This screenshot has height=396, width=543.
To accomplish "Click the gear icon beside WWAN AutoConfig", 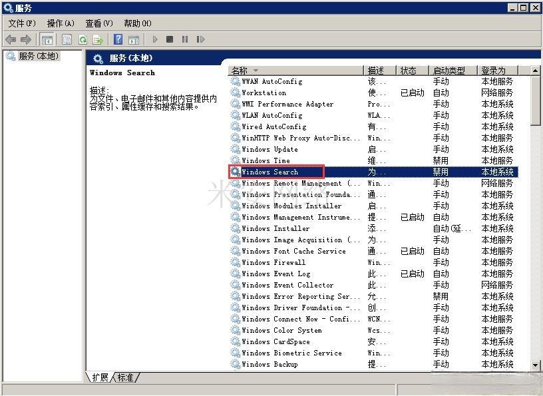I will 236,81.
